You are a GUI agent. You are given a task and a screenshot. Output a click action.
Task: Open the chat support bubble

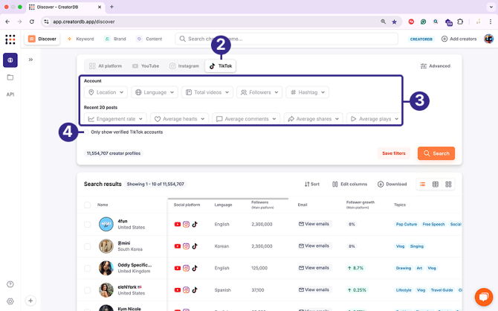pos(484,297)
